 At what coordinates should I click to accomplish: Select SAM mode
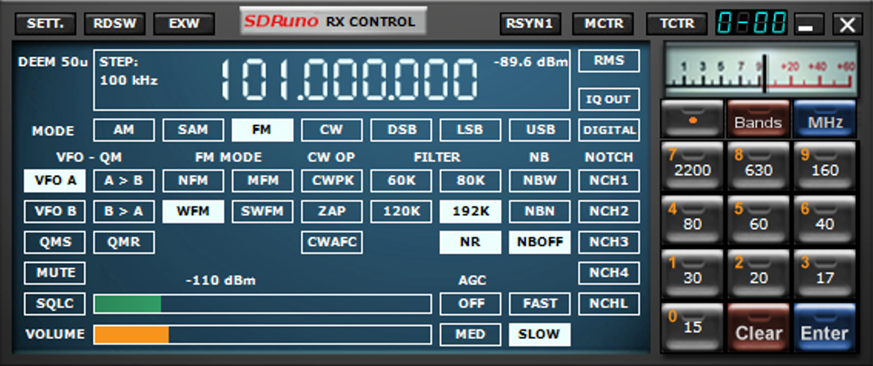coord(193,130)
